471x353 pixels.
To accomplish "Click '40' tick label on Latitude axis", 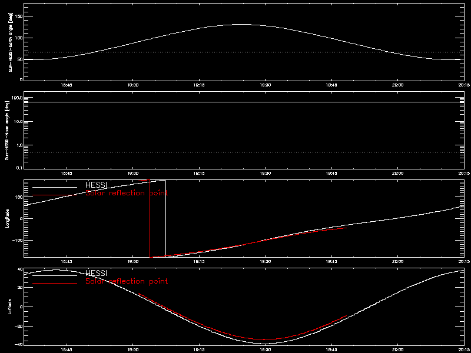I will click(19, 269).
